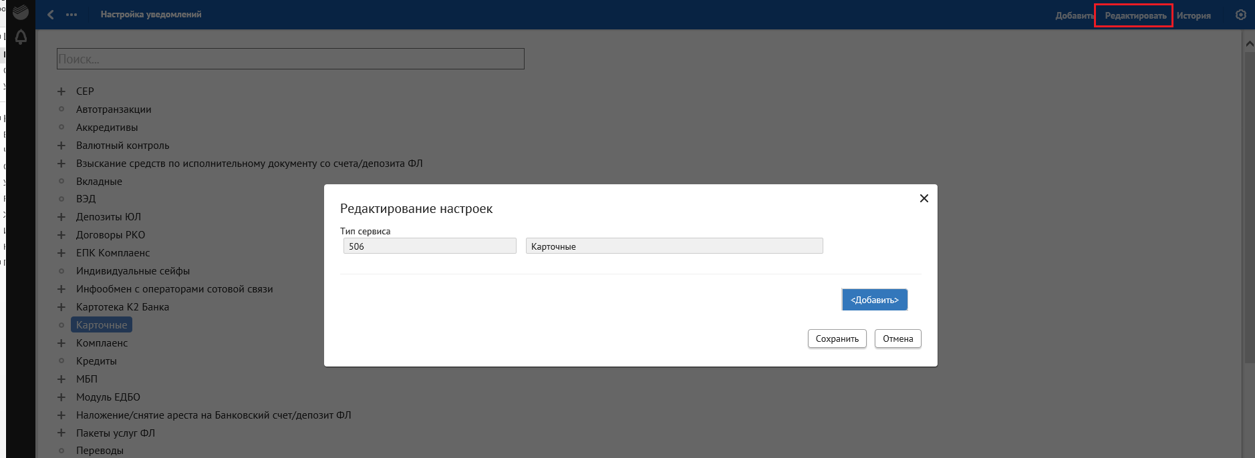This screenshot has width=1255, height=458.
Task: Open settings gear icon at top right
Action: [1240, 15]
